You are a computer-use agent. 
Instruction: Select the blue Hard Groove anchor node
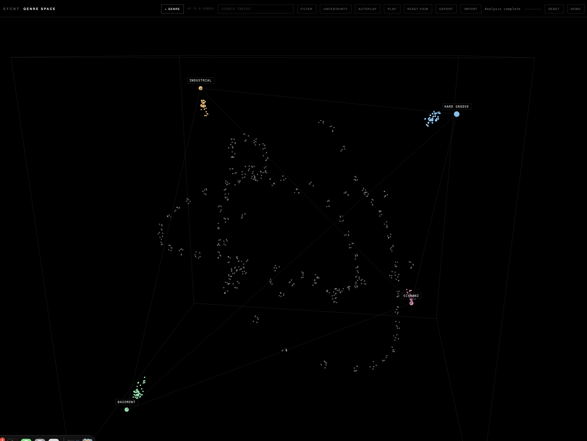pos(457,114)
